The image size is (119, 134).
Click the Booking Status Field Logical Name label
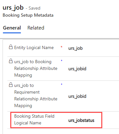click(x=34, y=120)
